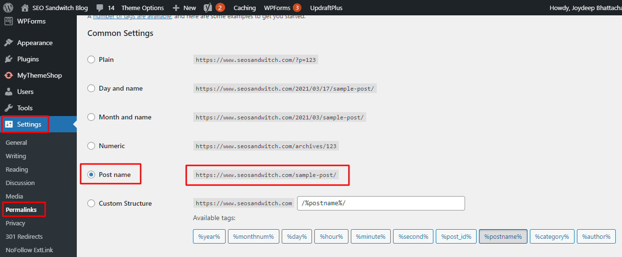
Task: Open Privacy settings submenu item
Action: click(15, 223)
